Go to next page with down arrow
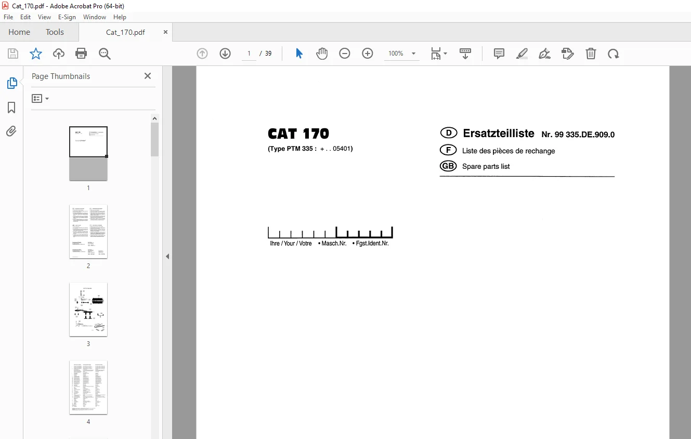This screenshot has width=691, height=439. click(225, 54)
